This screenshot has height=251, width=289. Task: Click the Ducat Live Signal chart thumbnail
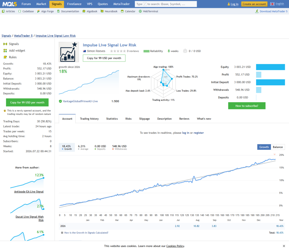coord(27,206)
